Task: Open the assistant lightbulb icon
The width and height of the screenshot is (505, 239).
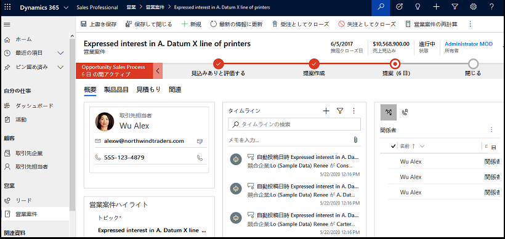Action: pos(418,7)
